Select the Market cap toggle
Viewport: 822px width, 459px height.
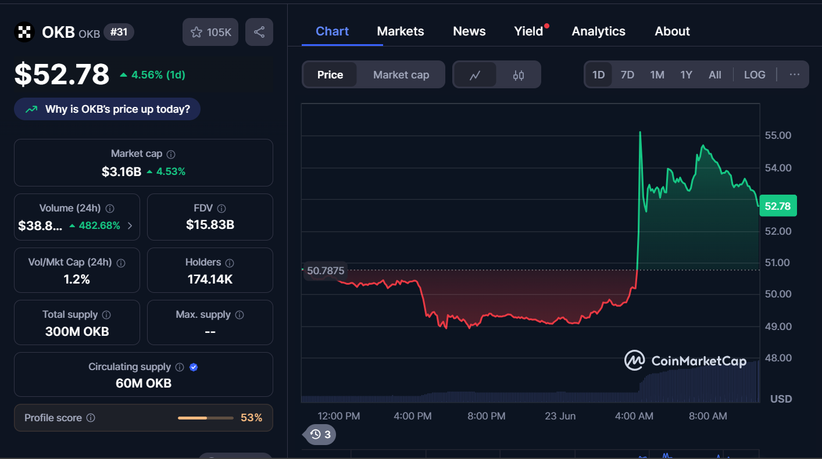401,75
